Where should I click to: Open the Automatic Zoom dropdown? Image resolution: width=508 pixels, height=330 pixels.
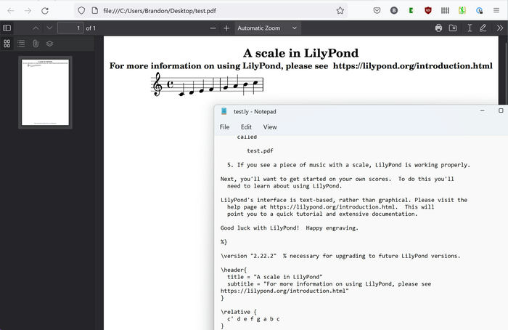(x=267, y=28)
